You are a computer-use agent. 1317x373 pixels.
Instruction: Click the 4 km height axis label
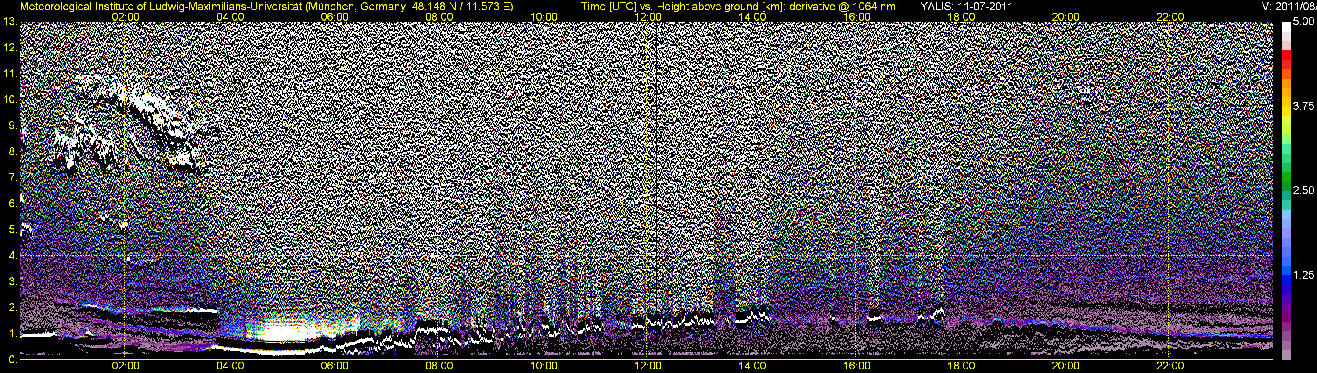coord(12,255)
